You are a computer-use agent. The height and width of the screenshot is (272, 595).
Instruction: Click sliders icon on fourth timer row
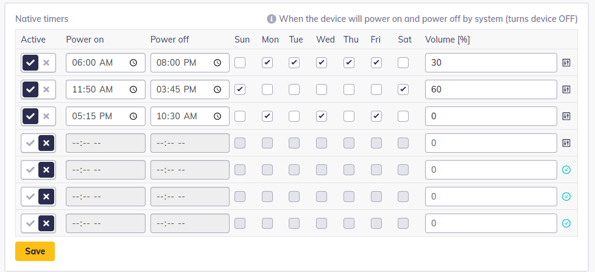coord(566,143)
